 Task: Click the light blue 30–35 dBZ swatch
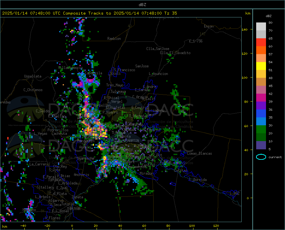261,121
